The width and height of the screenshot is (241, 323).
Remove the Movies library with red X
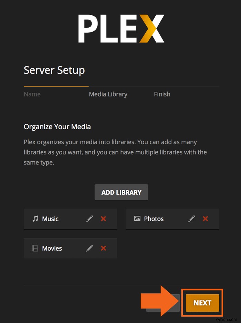(103, 248)
